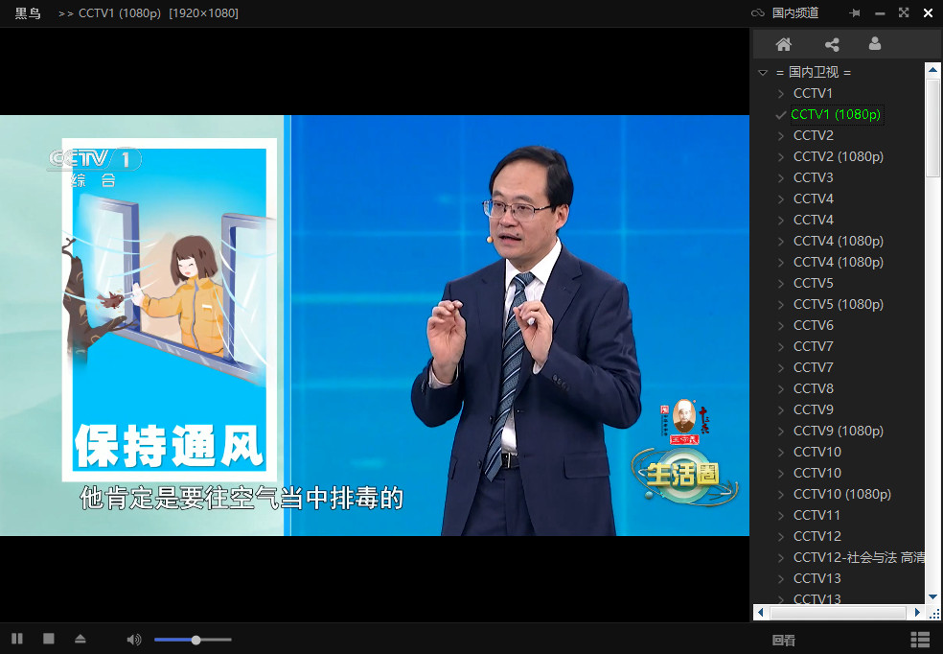Select the CCTV1 channel

pyautogui.click(x=813, y=93)
